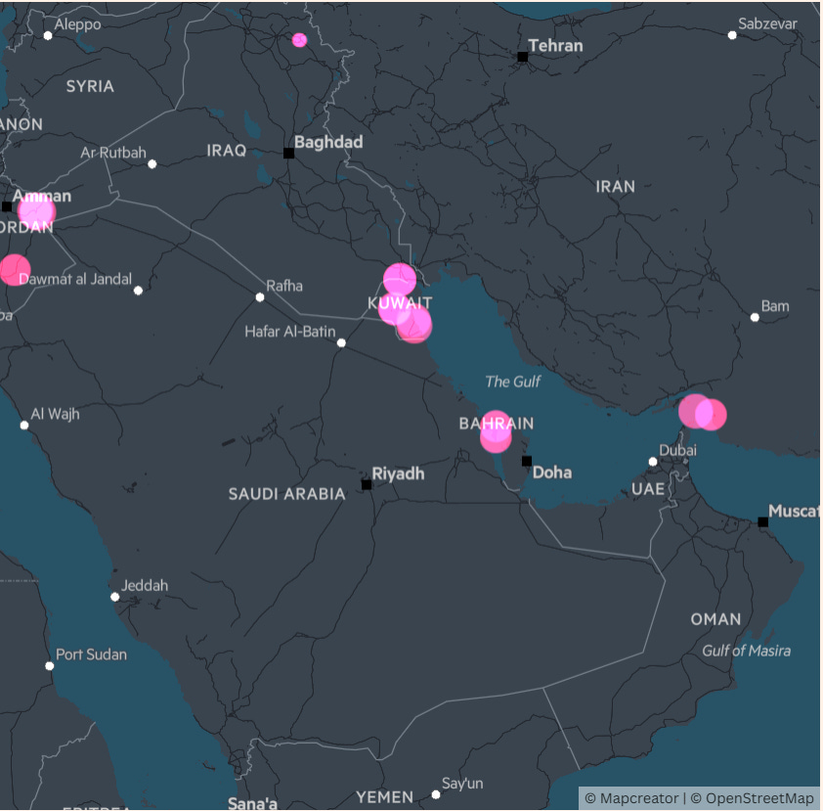Click the small pink circle in northern Iraq

click(x=299, y=40)
